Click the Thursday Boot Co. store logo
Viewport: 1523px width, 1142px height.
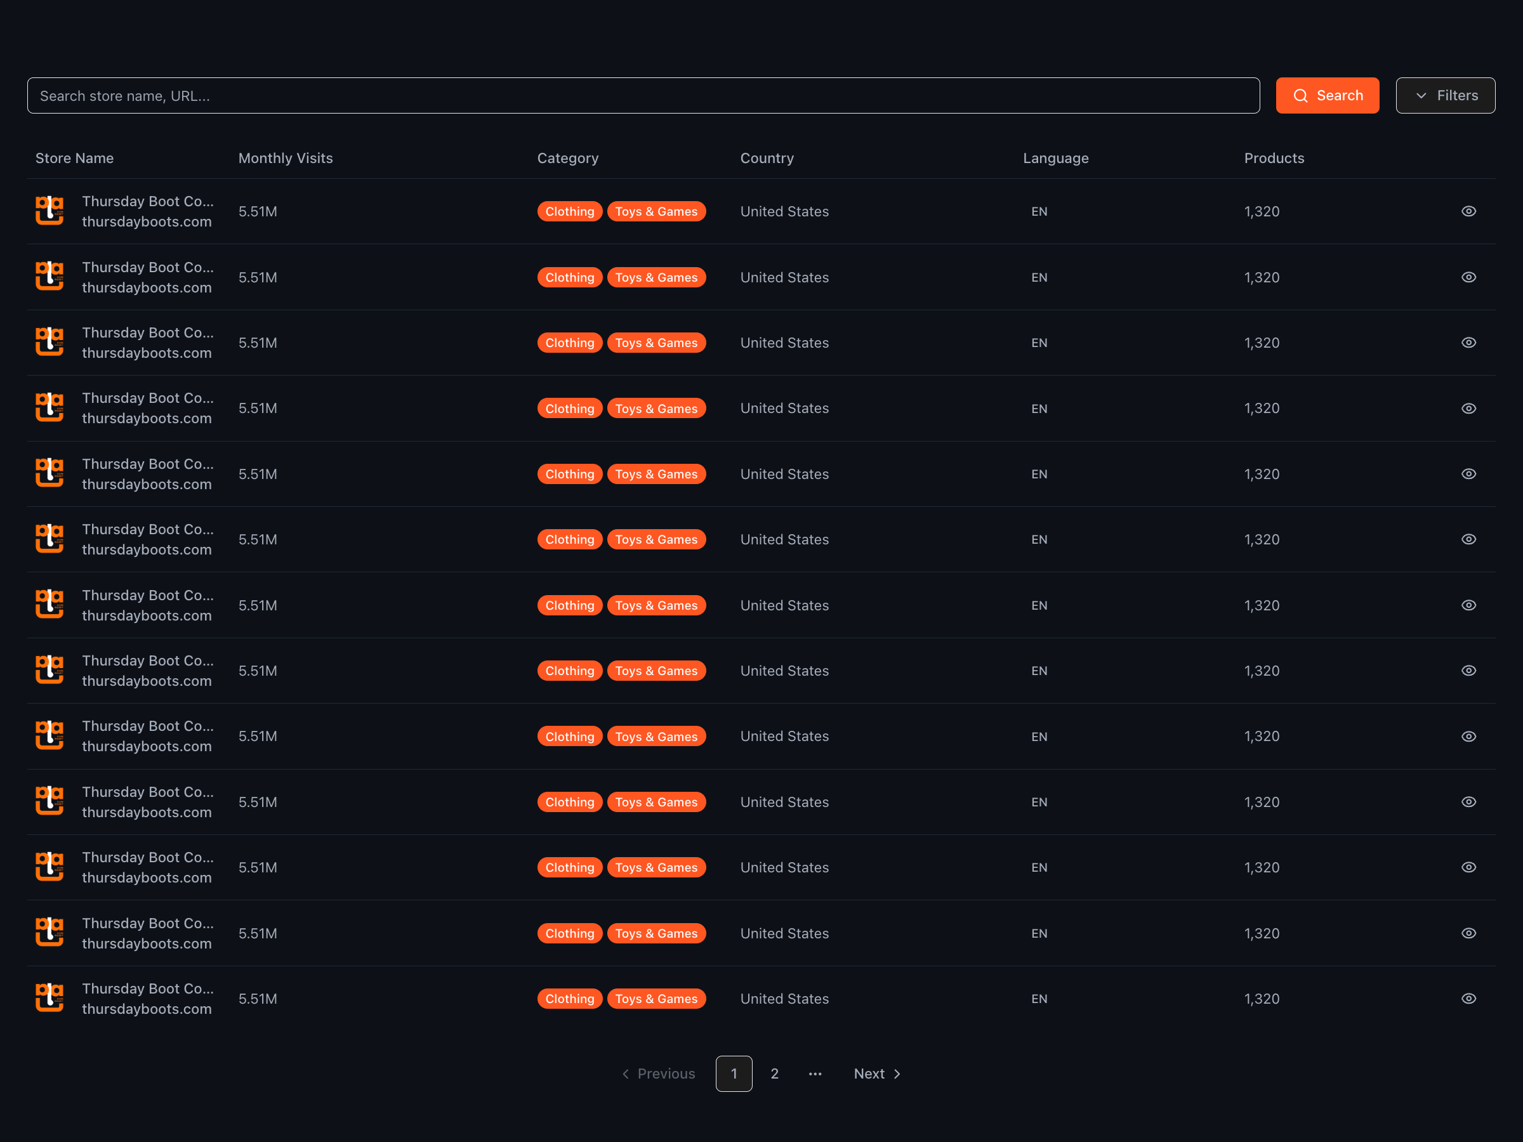[x=49, y=211]
